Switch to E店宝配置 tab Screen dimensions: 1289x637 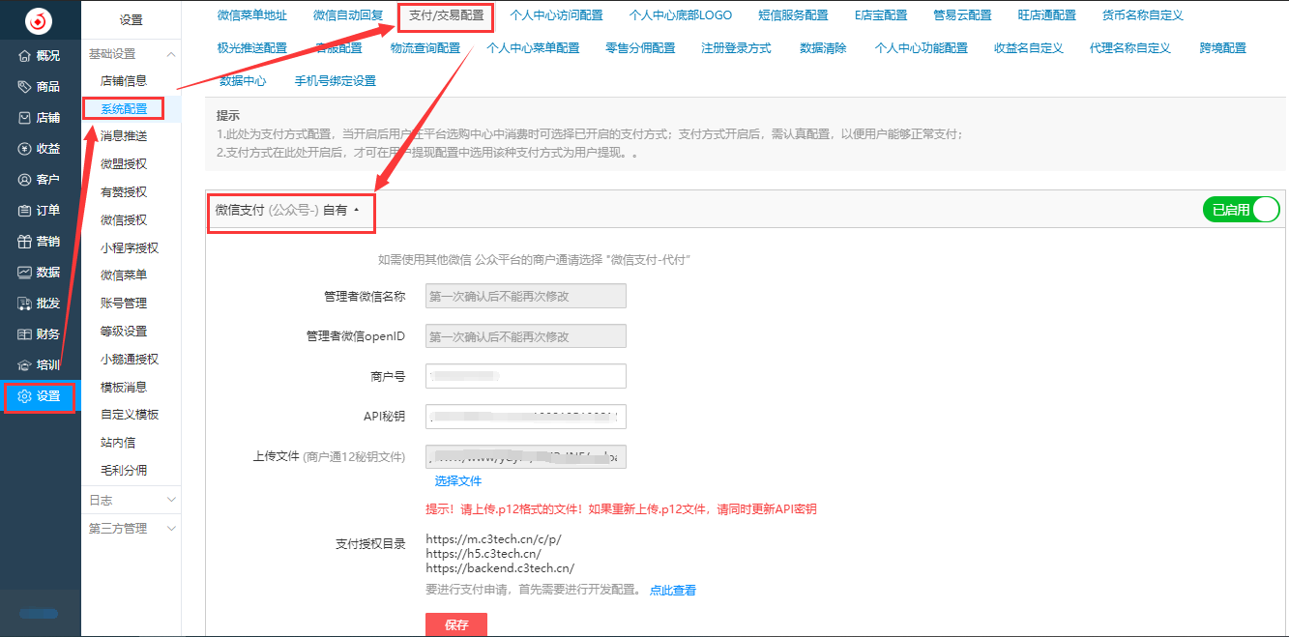click(881, 15)
